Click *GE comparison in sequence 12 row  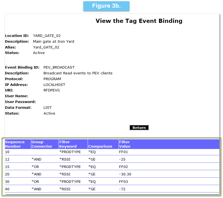click(92, 159)
